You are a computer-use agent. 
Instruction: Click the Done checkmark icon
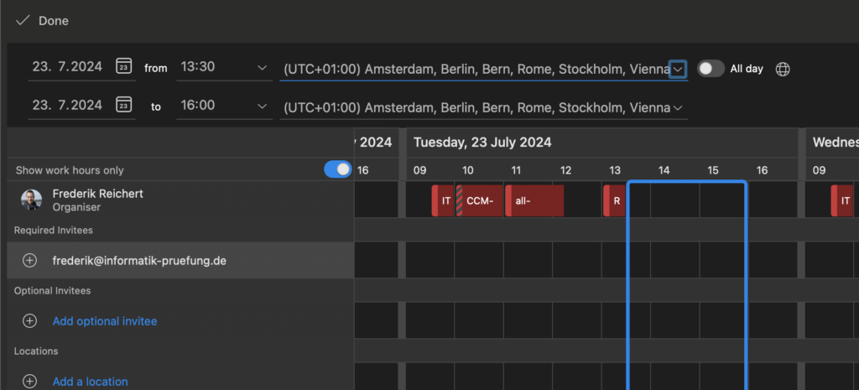[23, 20]
